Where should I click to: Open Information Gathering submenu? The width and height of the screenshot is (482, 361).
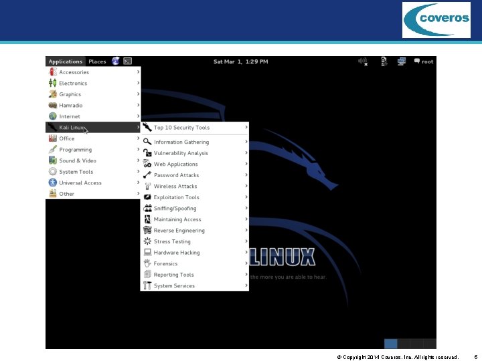195,142
